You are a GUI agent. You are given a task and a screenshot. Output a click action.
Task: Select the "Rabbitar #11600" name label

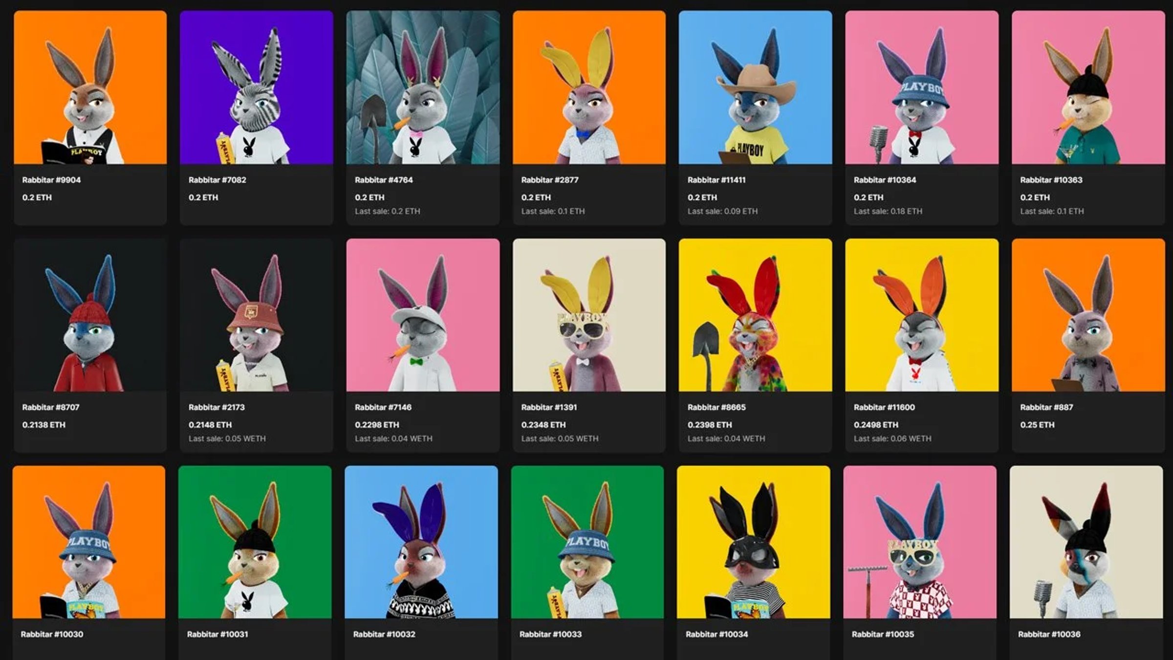click(884, 407)
